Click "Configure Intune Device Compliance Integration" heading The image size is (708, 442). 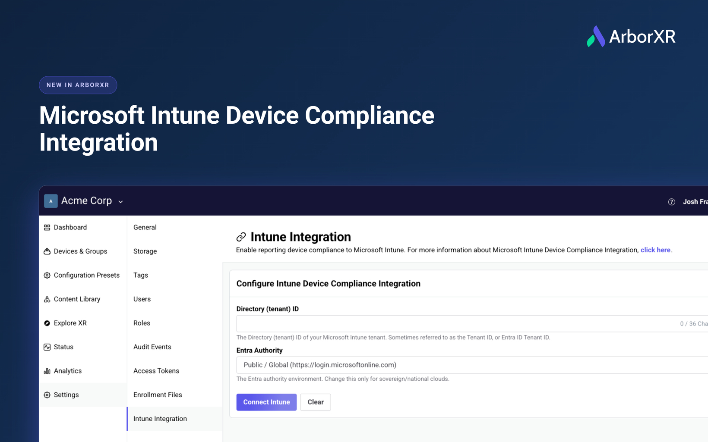(x=329, y=284)
